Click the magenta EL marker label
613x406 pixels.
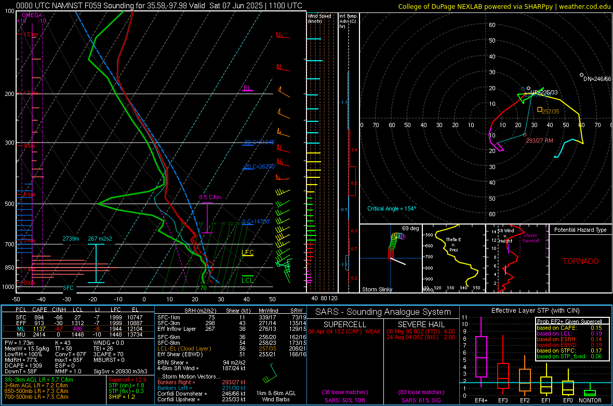tap(247, 88)
